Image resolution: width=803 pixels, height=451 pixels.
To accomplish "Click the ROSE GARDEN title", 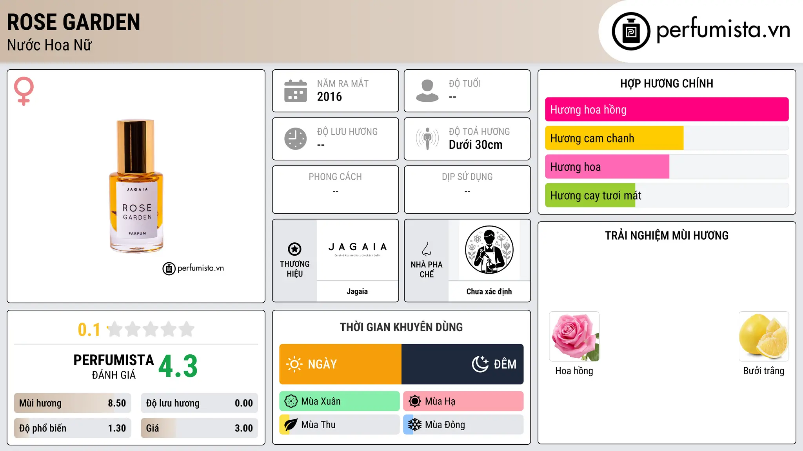I will [74, 22].
